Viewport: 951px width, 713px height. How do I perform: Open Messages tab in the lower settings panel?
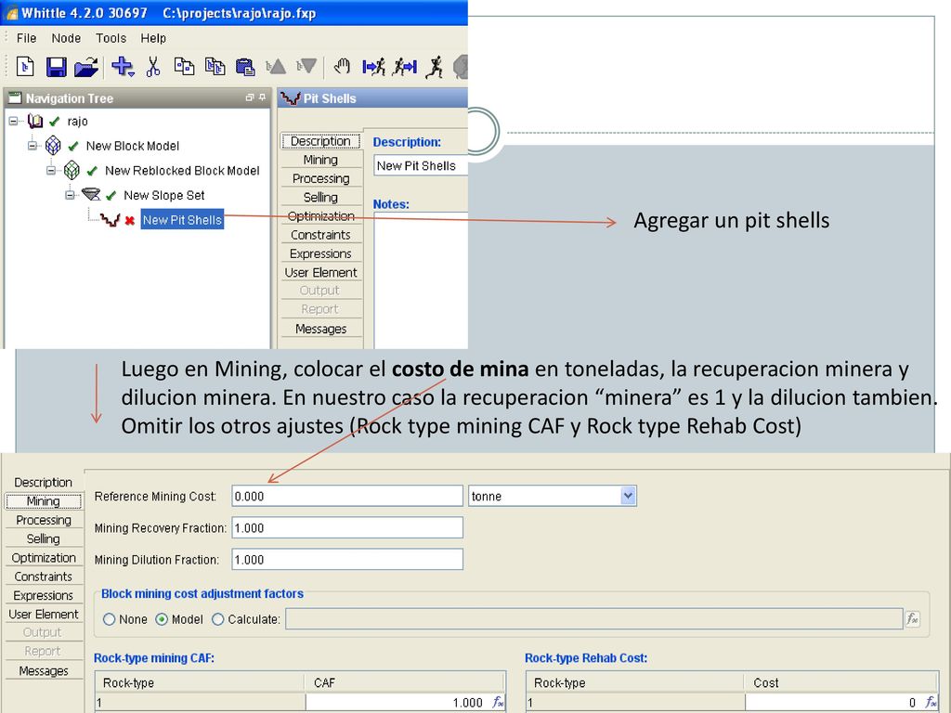point(44,671)
